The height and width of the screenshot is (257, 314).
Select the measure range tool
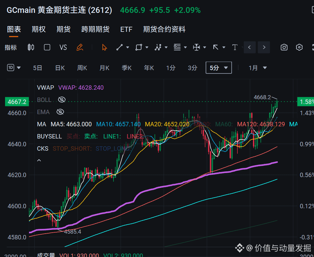197,47
